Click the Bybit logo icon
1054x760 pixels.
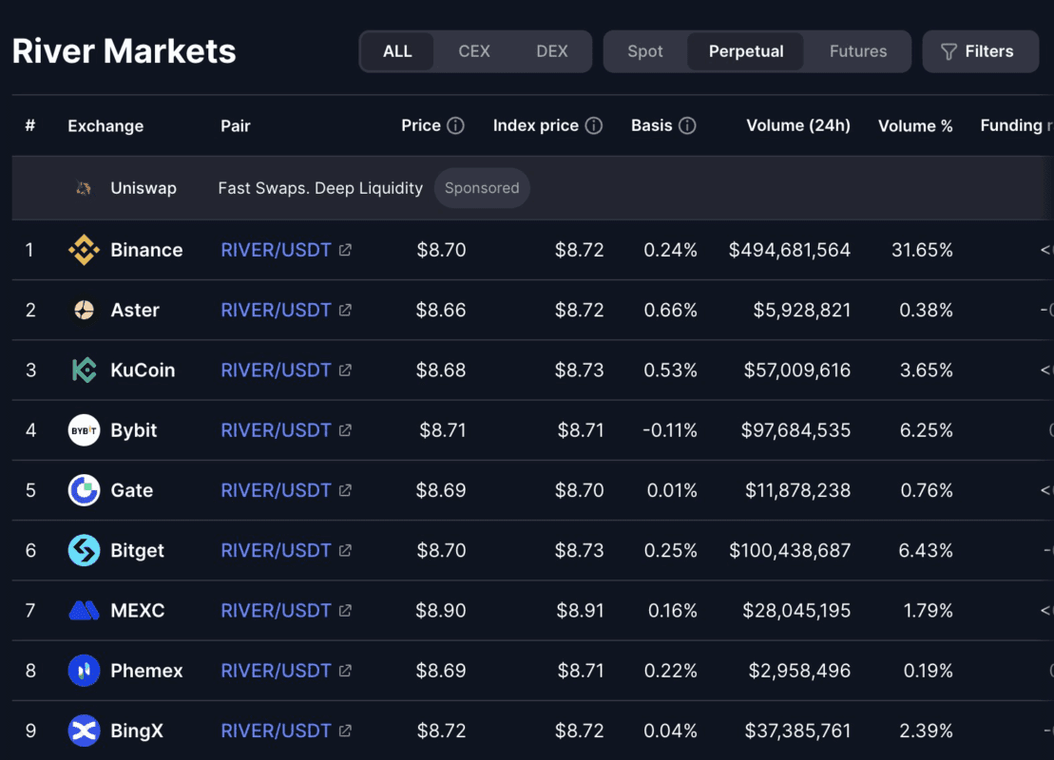point(84,430)
